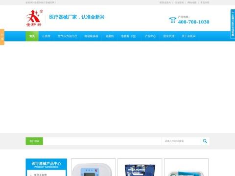Click the 网站地图 top link

click(192, 2)
